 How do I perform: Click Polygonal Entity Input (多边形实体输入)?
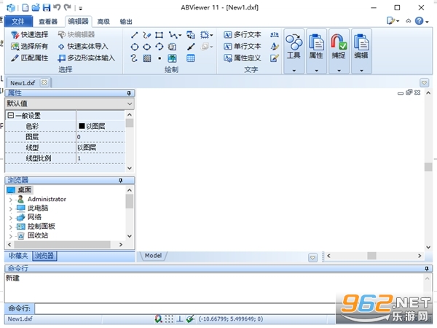[x=87, y=58]
